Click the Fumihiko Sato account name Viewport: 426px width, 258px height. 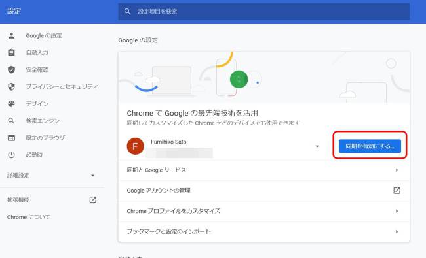tap(168, 142)
